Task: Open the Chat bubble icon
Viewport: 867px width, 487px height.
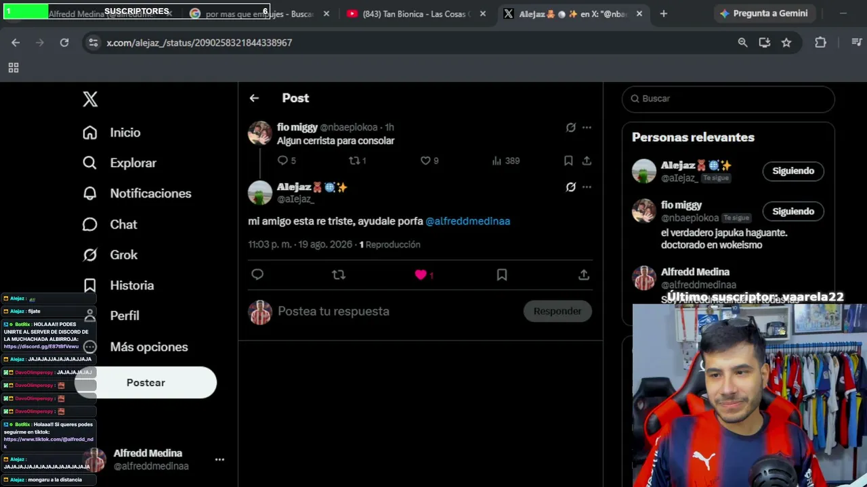Action: click(x=90, y=225)
